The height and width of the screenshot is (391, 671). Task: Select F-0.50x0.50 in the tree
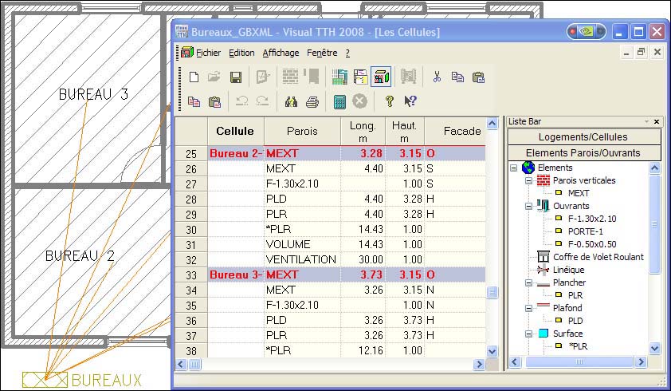point(592,244)
